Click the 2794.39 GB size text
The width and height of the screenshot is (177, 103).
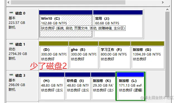(x=18, y=54)
